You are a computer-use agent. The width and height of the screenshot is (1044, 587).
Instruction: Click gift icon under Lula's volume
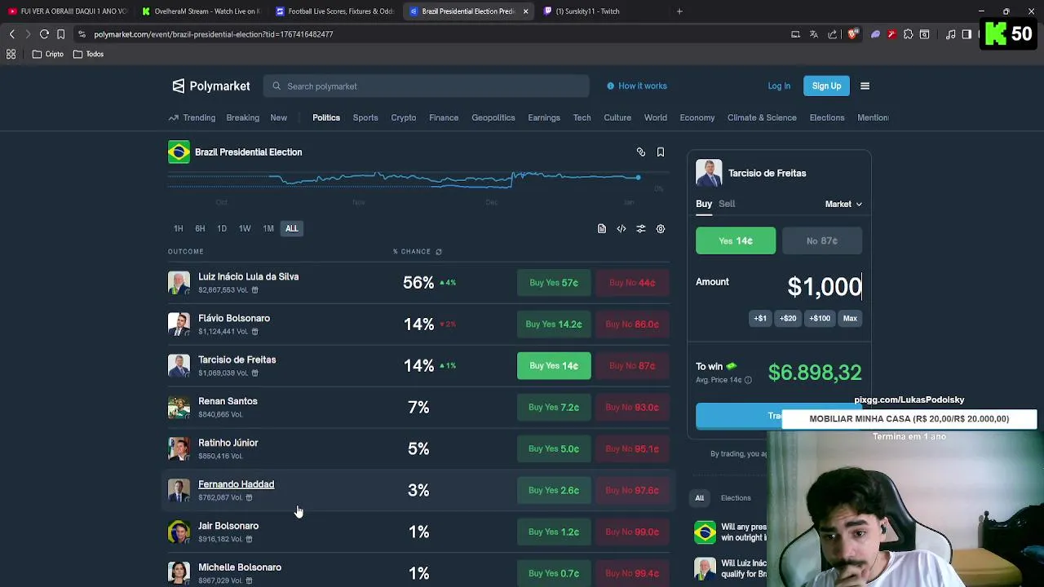tap(254, 290)
